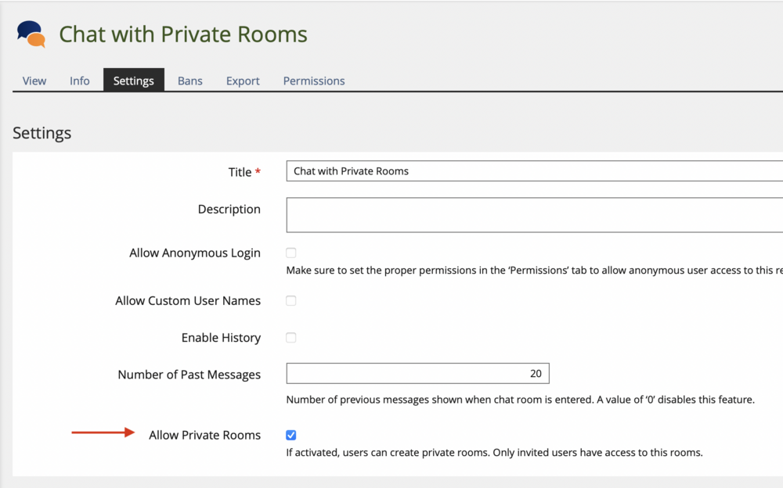
Task: Switch to the Permissions tab
Action: pos(314,81)
